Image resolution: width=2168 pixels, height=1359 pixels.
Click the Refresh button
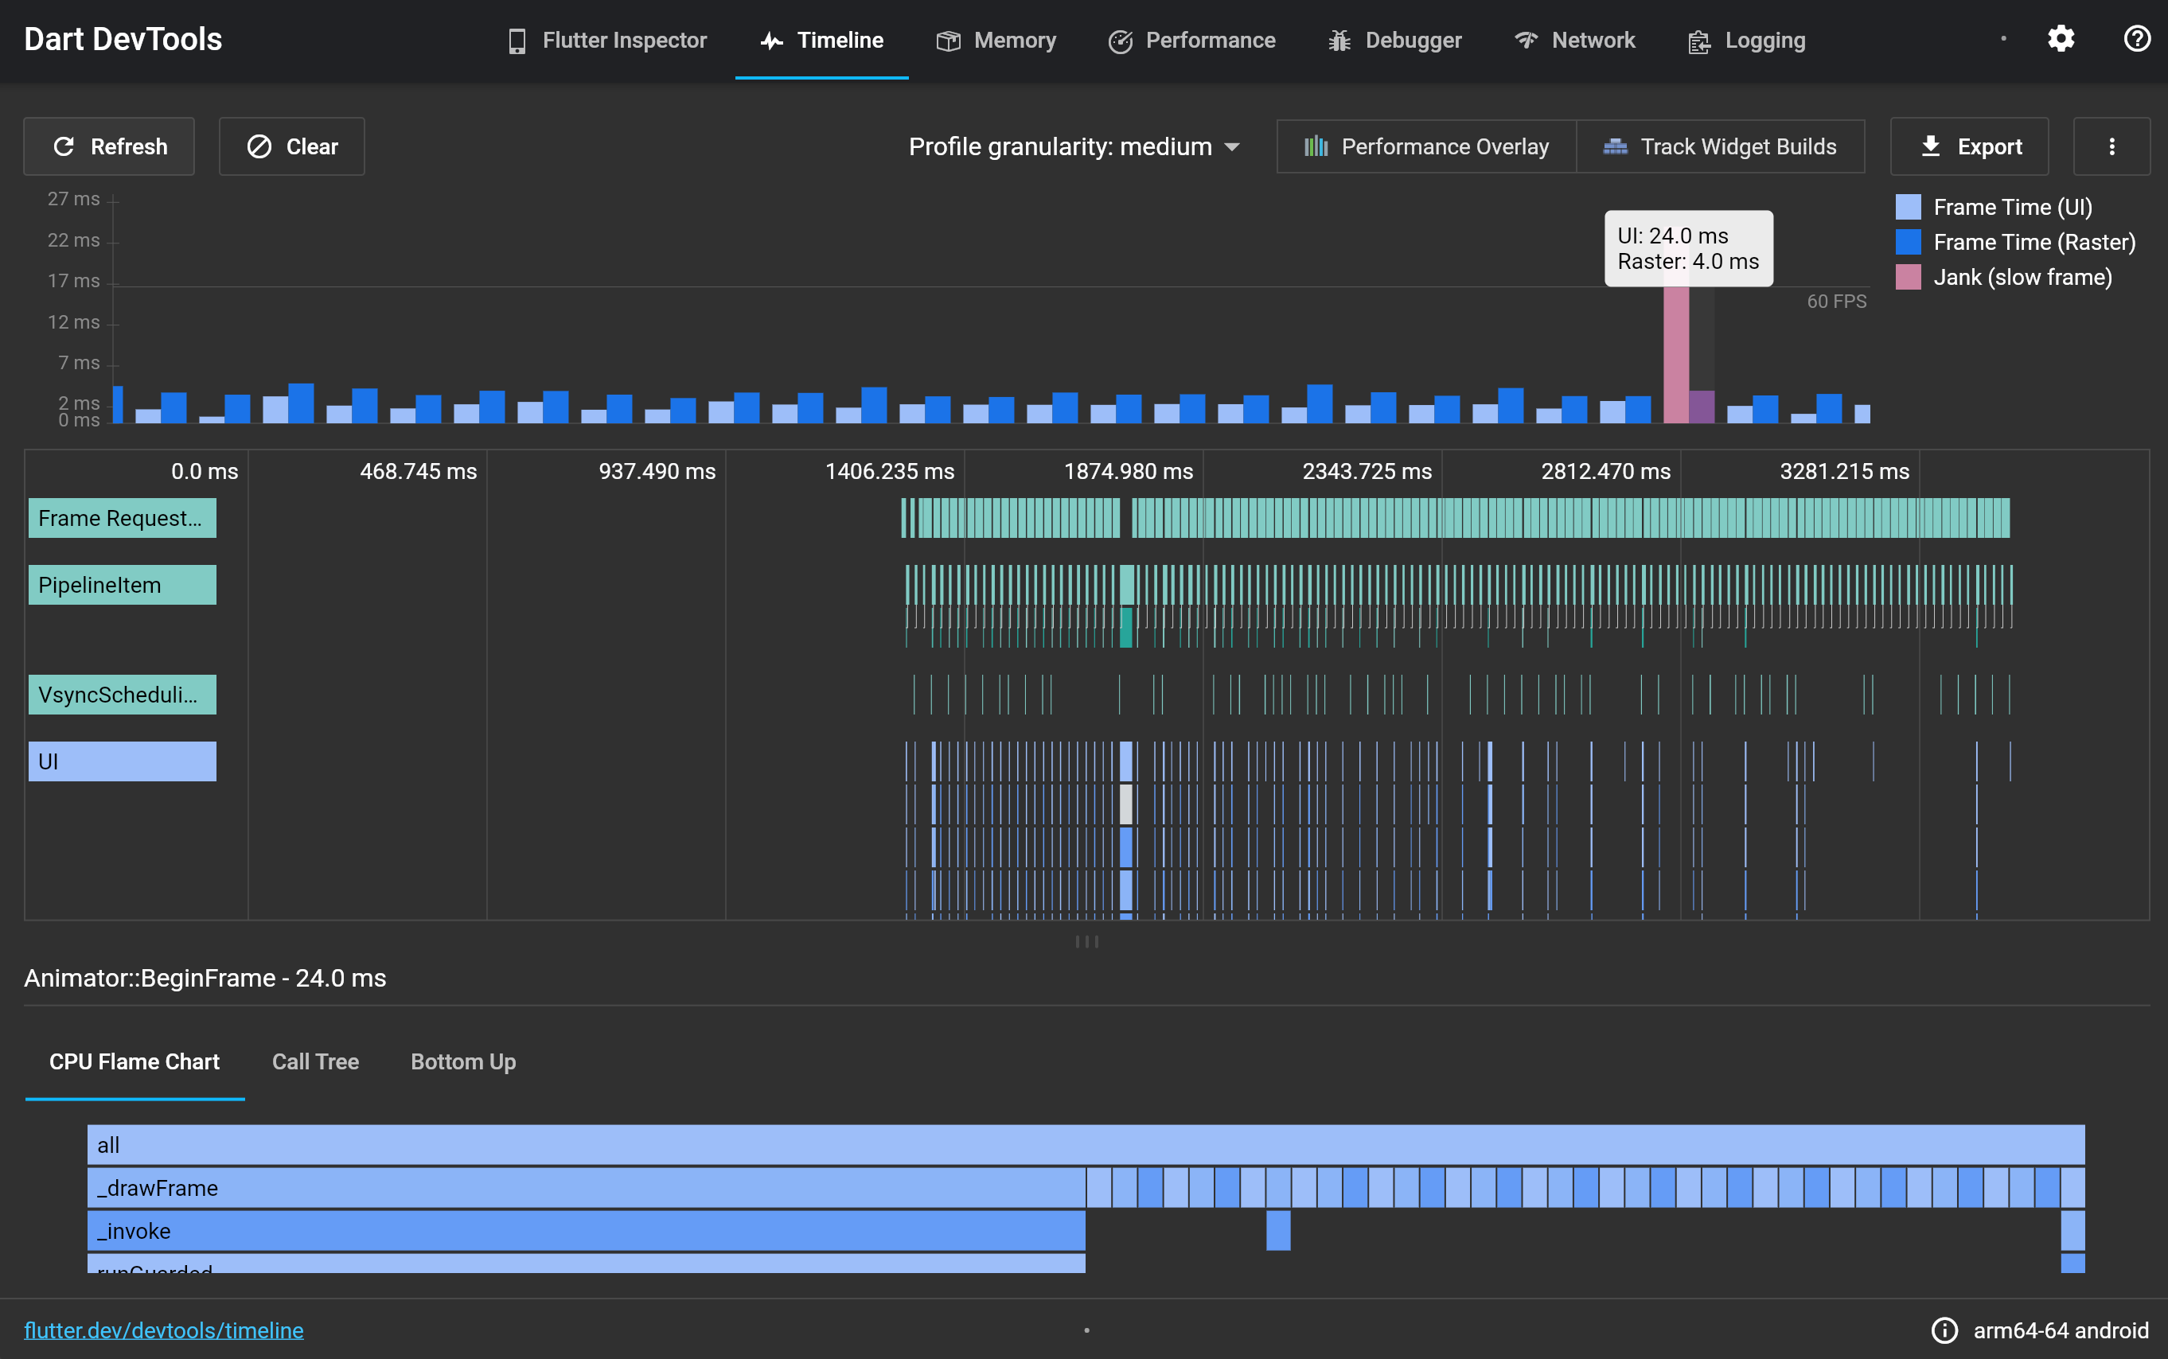tap(109, 146)
